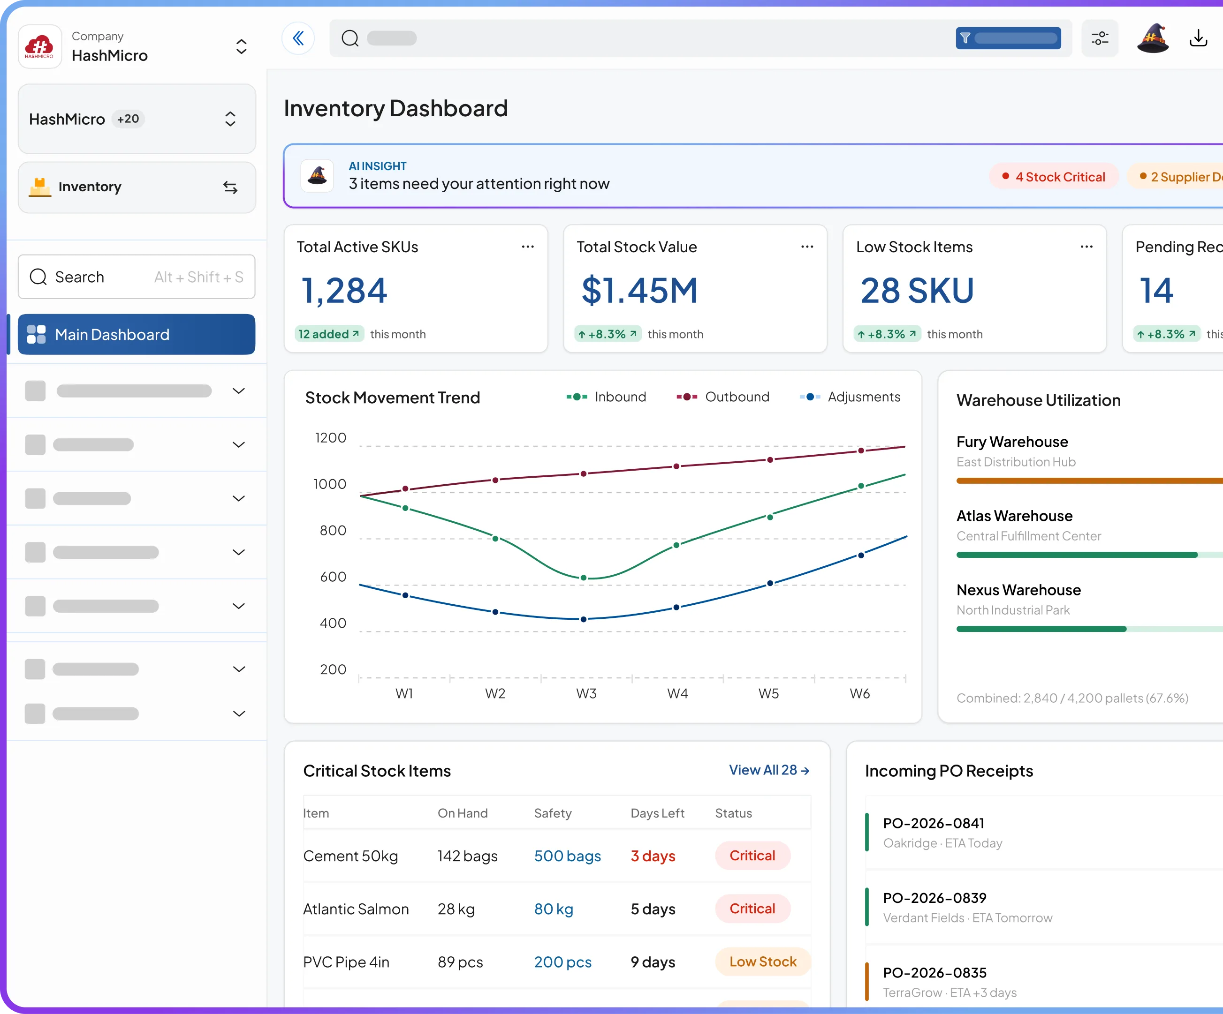The height and width of the screenshot is (1014, 1223).
Task: Click the Atlantic Salmon item name
Action: point(356,909)
